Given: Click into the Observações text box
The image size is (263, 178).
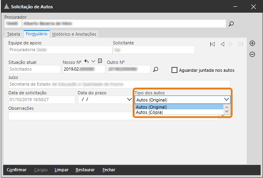Looking at the screenshot, I should [x=113, y=116].
